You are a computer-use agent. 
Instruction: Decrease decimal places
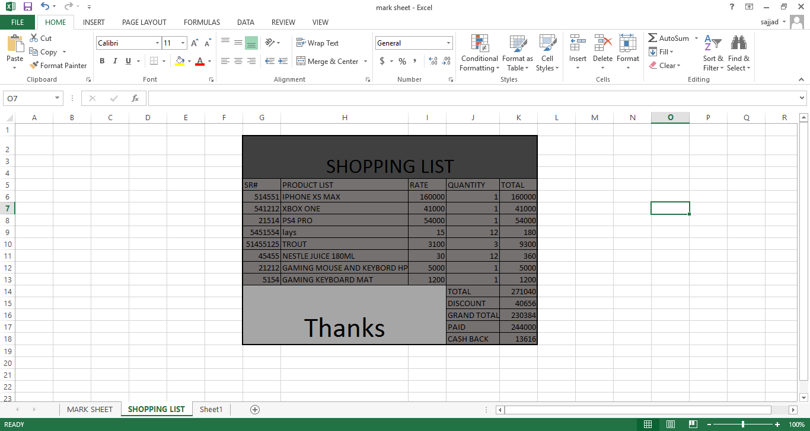coord(445,61)
